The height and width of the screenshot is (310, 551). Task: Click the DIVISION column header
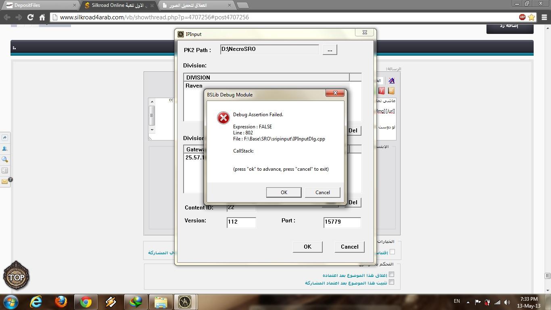(267, 77)
